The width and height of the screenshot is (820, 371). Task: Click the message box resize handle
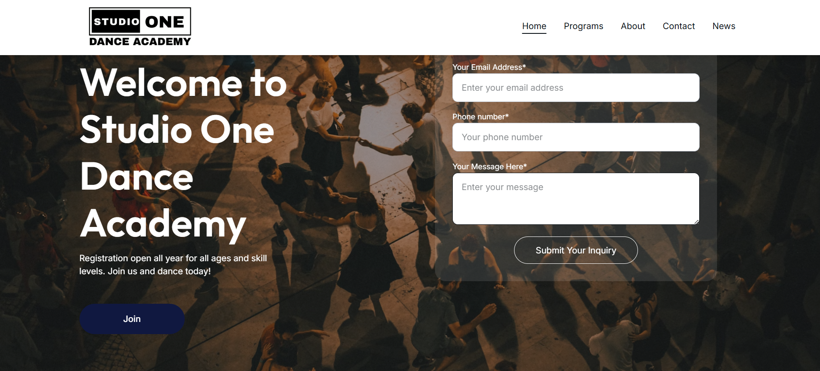[x=696, y=221]
